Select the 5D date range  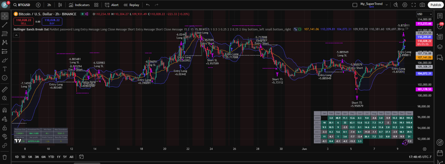click(x=23, y=157)
